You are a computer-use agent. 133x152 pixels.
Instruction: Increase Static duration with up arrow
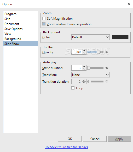(x=84, y=66)
